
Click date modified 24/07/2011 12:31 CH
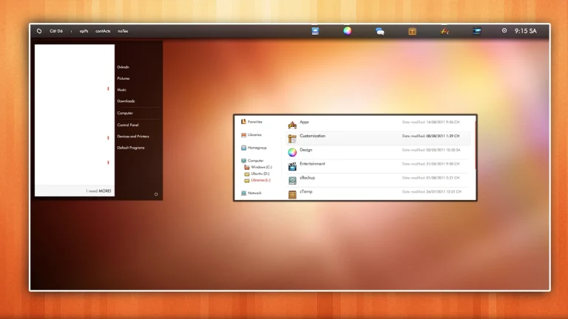pos(431,192)
